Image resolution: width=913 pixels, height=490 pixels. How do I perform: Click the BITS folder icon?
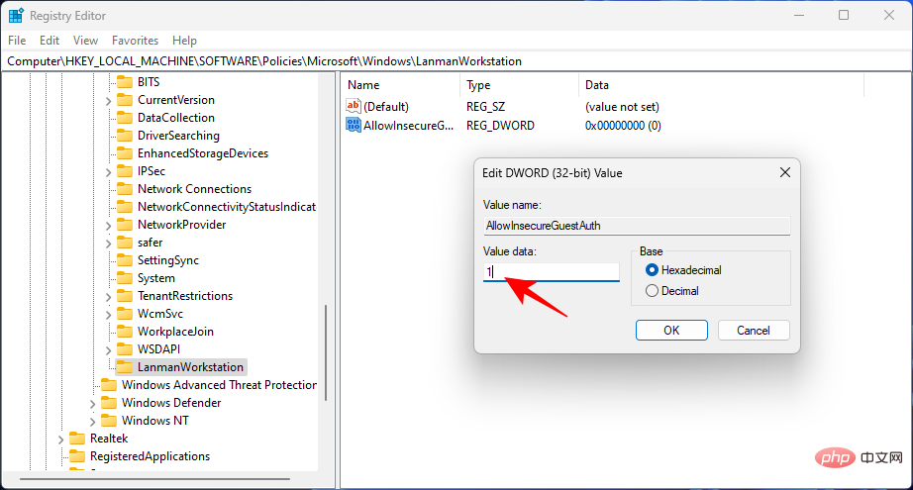tap(125, 82)
